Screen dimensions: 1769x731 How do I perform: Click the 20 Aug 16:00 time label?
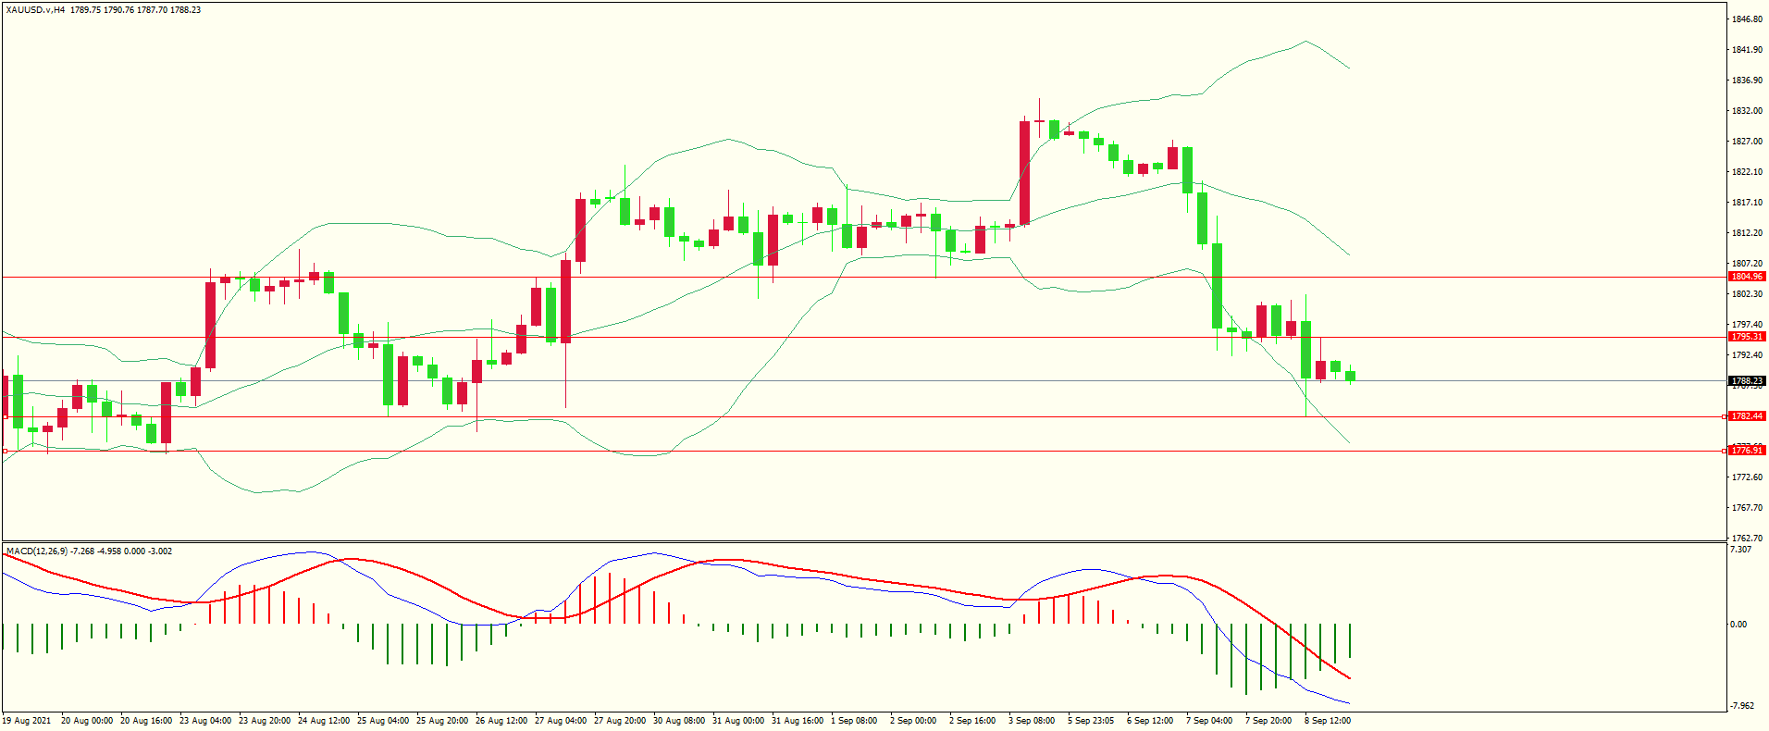[x=146, y=721]
